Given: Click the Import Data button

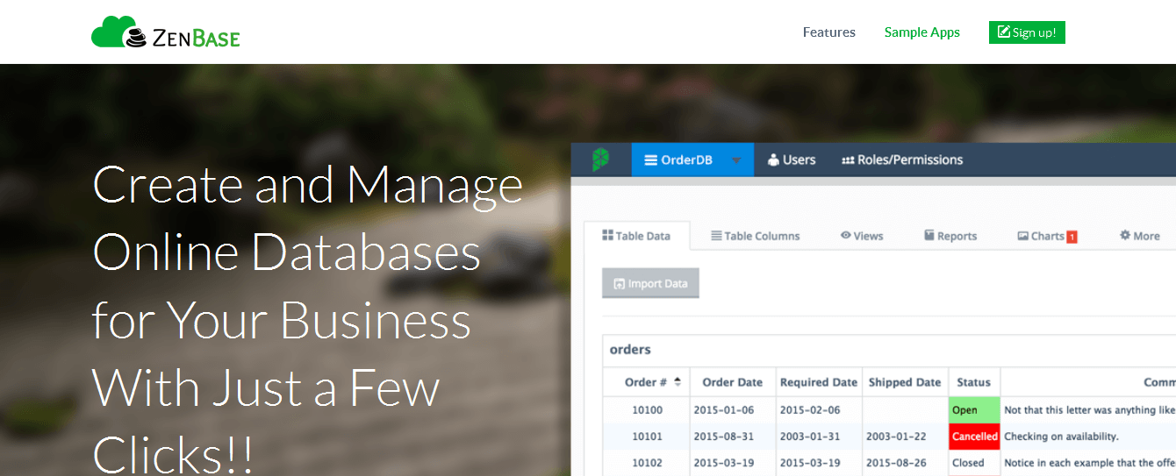Looking at the screenshot, I should click(x=650, y=283).
